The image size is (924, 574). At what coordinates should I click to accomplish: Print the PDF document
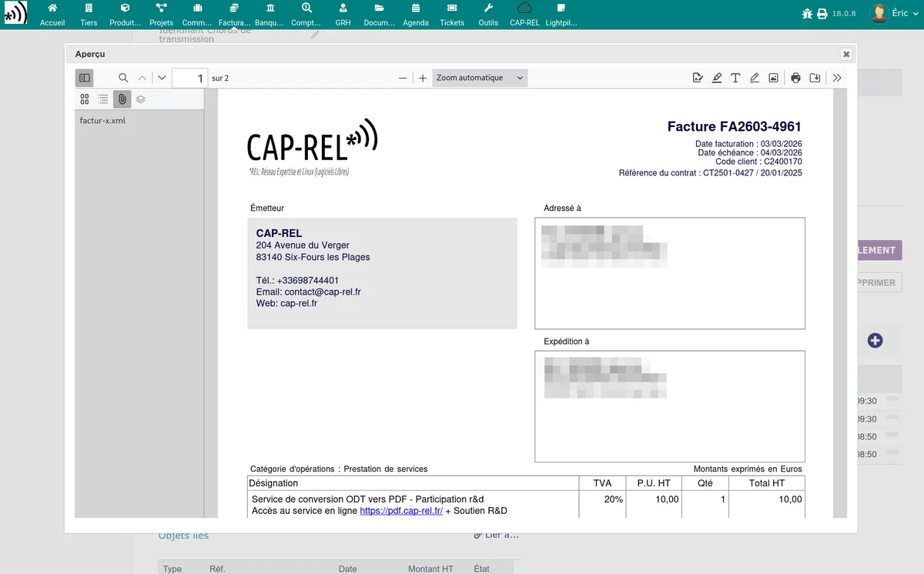coord(796,78)
